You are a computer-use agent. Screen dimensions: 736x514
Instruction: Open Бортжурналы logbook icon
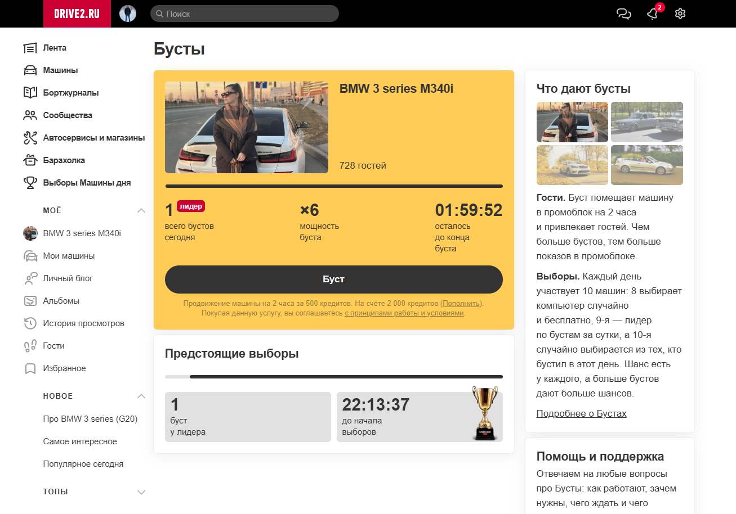(30, 93)
